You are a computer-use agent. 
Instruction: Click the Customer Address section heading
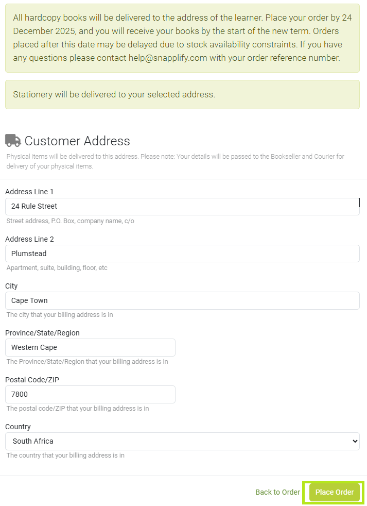coord(77,141)
